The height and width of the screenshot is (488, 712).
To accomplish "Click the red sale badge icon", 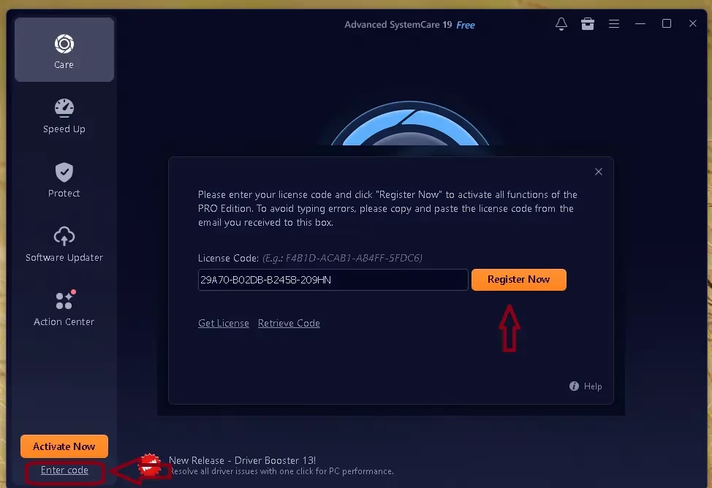I will (151, 464).
